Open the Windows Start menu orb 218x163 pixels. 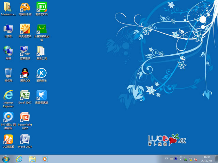(x=6, y=159)
